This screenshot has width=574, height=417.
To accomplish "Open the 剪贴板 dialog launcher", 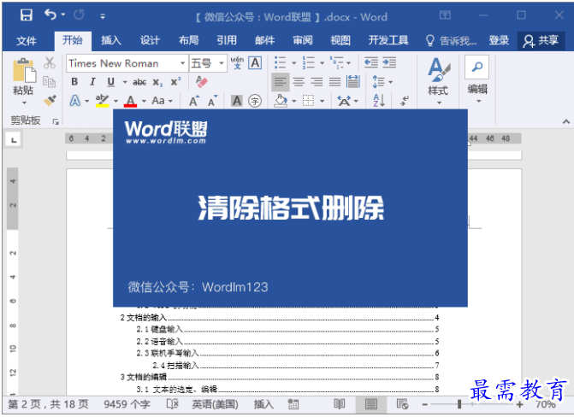I will [x=56, y=121].
